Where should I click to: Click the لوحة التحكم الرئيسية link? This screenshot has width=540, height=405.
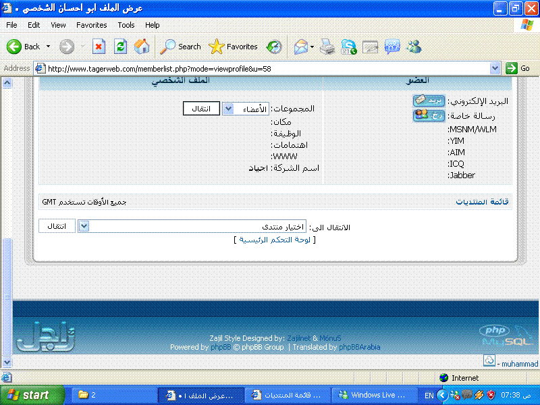[x=274, y=240]
